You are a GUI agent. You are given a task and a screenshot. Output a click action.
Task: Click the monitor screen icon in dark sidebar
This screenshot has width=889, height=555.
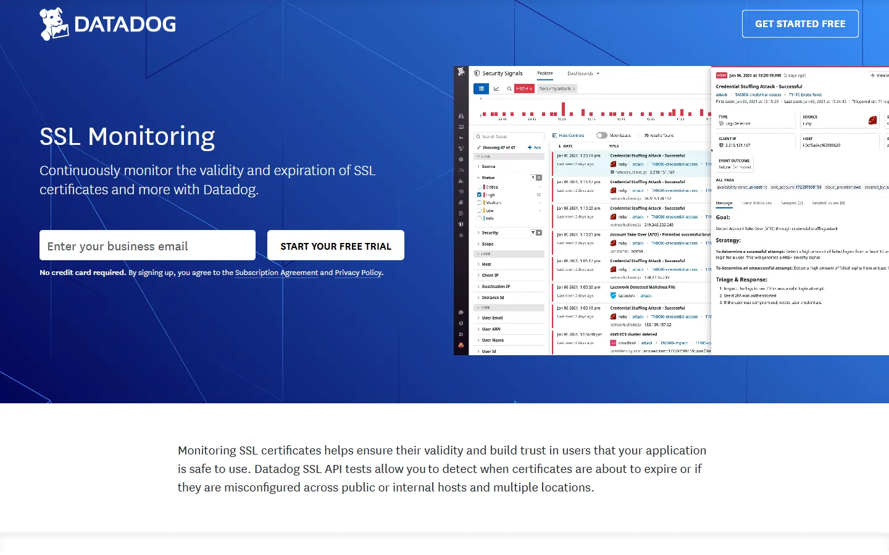(461, 127)
